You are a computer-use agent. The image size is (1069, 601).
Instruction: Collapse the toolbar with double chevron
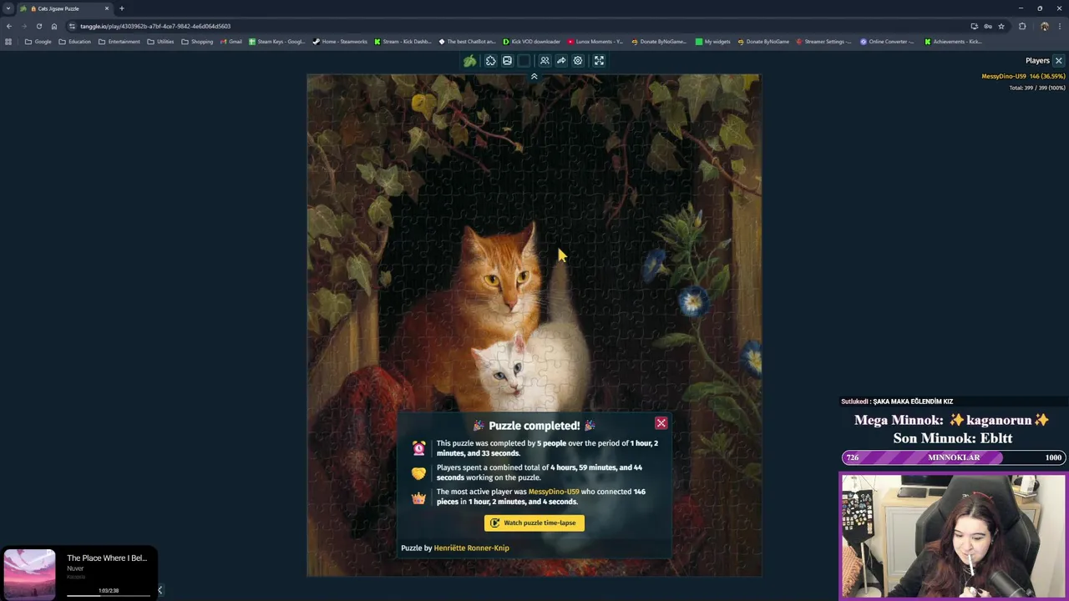point(534,77)
